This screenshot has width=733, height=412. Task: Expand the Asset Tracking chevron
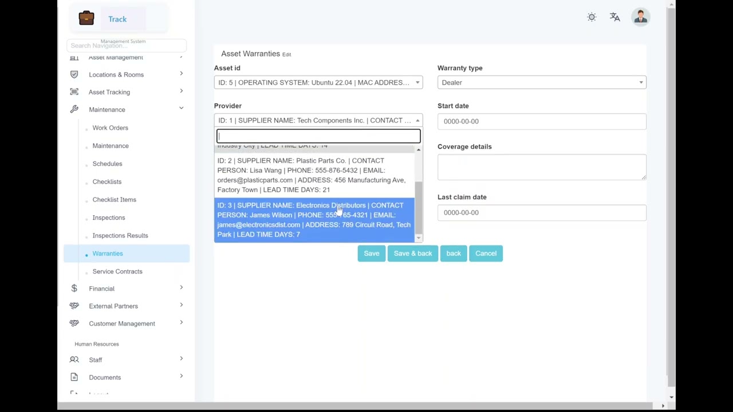click(x=181, y=91)
